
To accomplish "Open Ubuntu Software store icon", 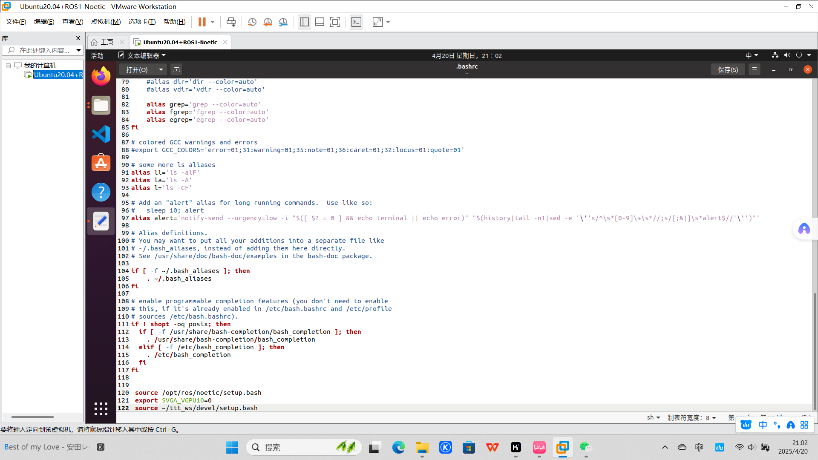I will [x=101, y=164].
